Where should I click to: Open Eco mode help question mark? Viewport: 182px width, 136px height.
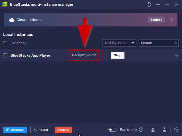(141, 130)
